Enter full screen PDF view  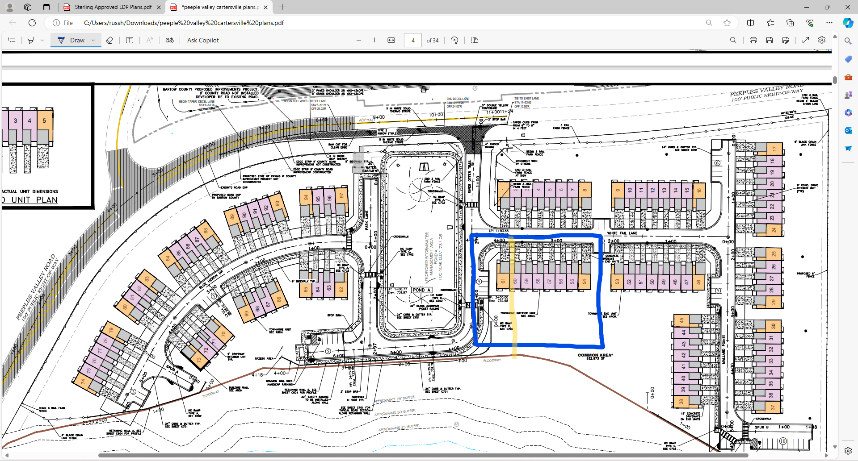806,40
